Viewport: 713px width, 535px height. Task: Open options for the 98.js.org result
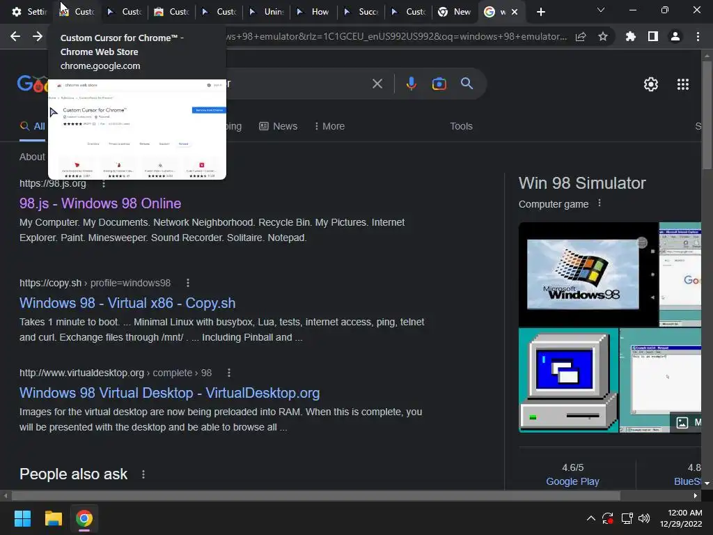104,184
